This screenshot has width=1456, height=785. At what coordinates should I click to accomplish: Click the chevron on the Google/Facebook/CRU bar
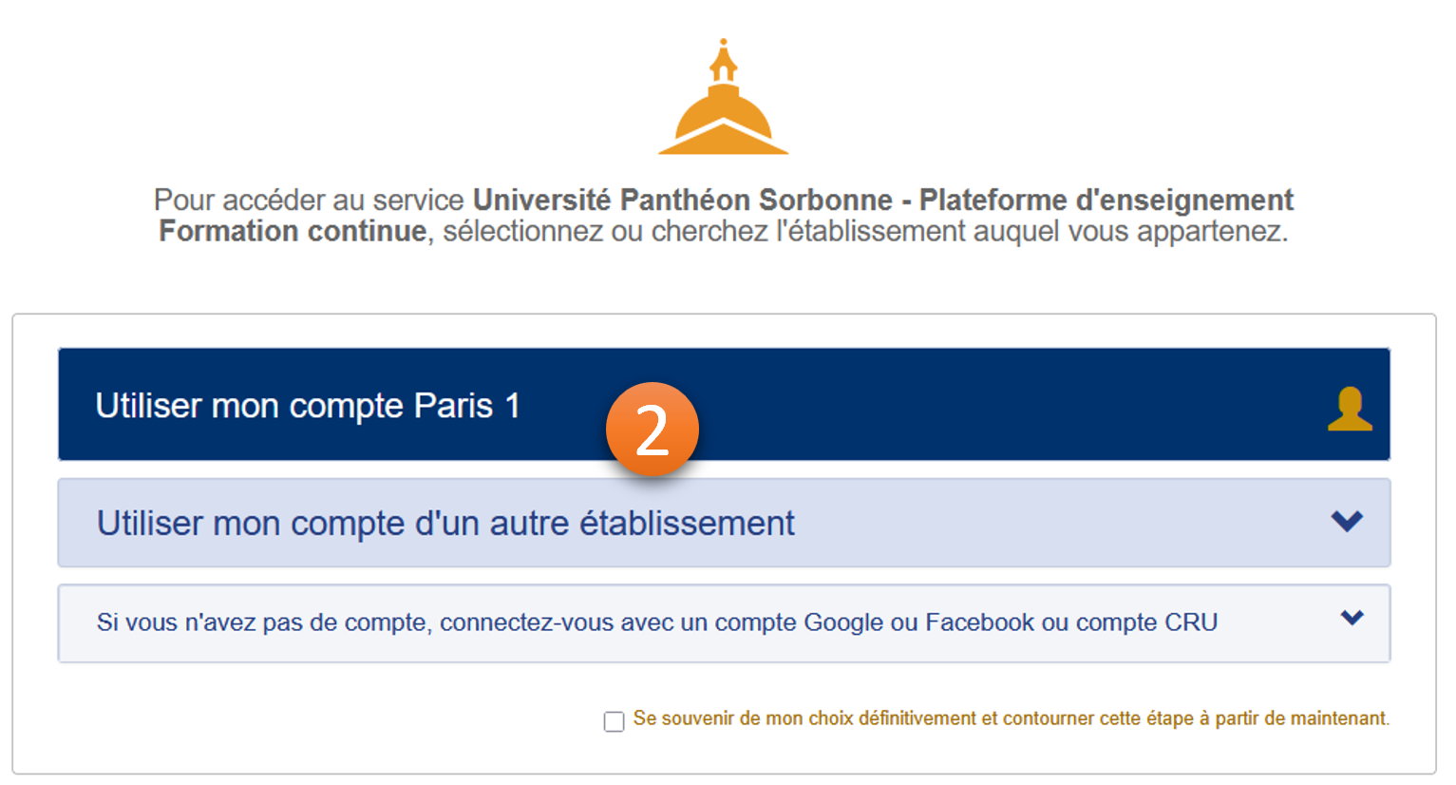(x=1352, y=616)
